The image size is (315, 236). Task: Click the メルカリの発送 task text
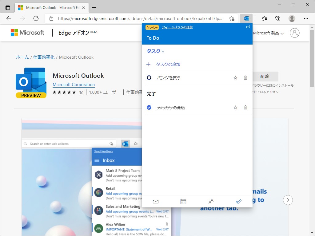pyautogui.click(x=171, y=108)
